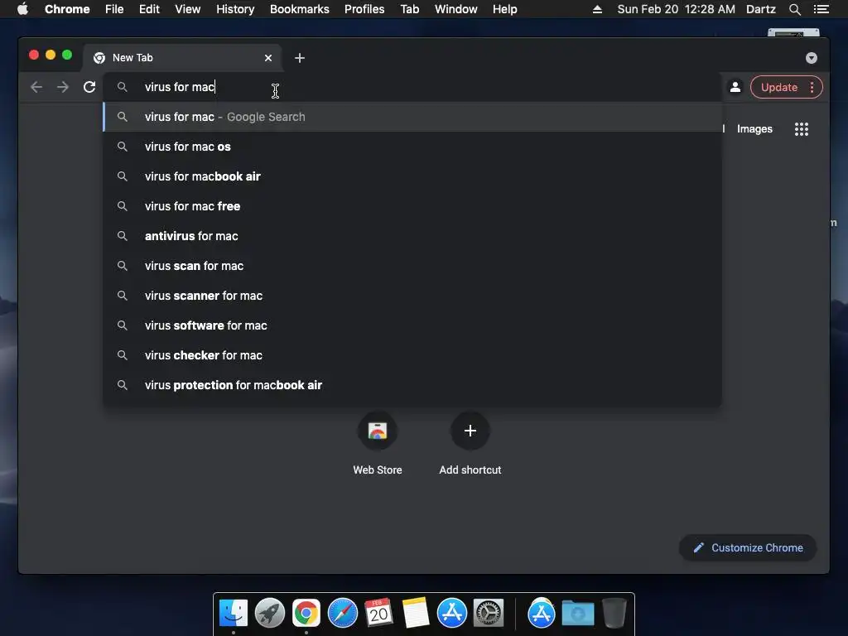Screen dimensions: 848x636
Task: Open the Edit menu
Action: pos(149,9)
